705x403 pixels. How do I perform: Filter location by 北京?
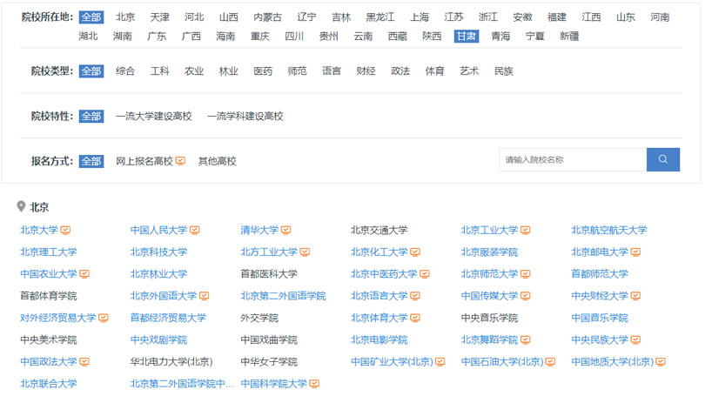coord(125,17)
